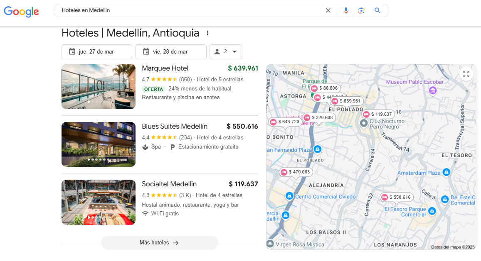Open the Marquee Hotel listing title
This screenshot has height=261, width=481.
coord(165,68)
